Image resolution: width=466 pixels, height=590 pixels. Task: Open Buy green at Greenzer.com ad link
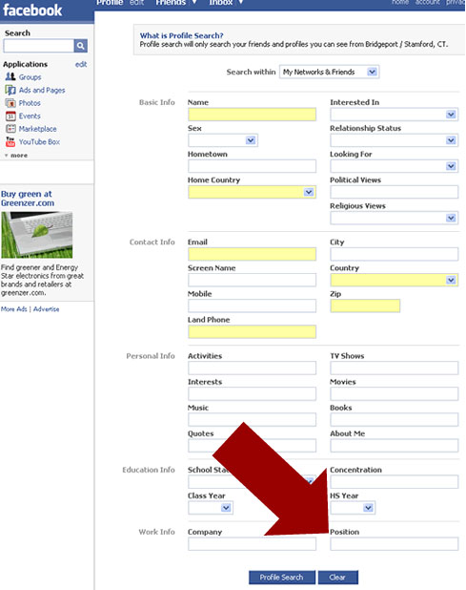coord(28,199)
